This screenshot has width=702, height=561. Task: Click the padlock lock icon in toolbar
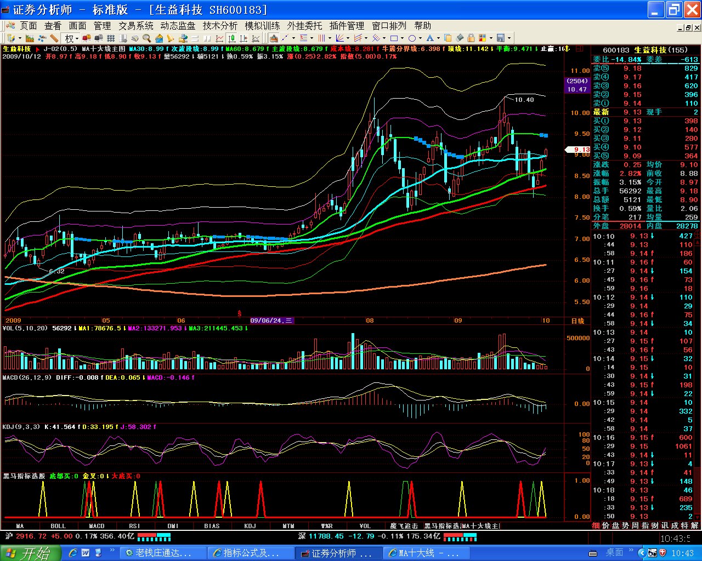pyautogui.click(x=471, y=38)
